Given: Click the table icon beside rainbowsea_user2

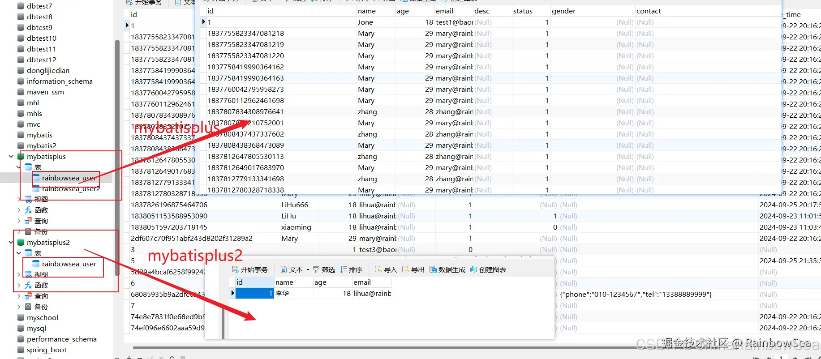Looking at the screenshot, I should (x=37, y=188).
